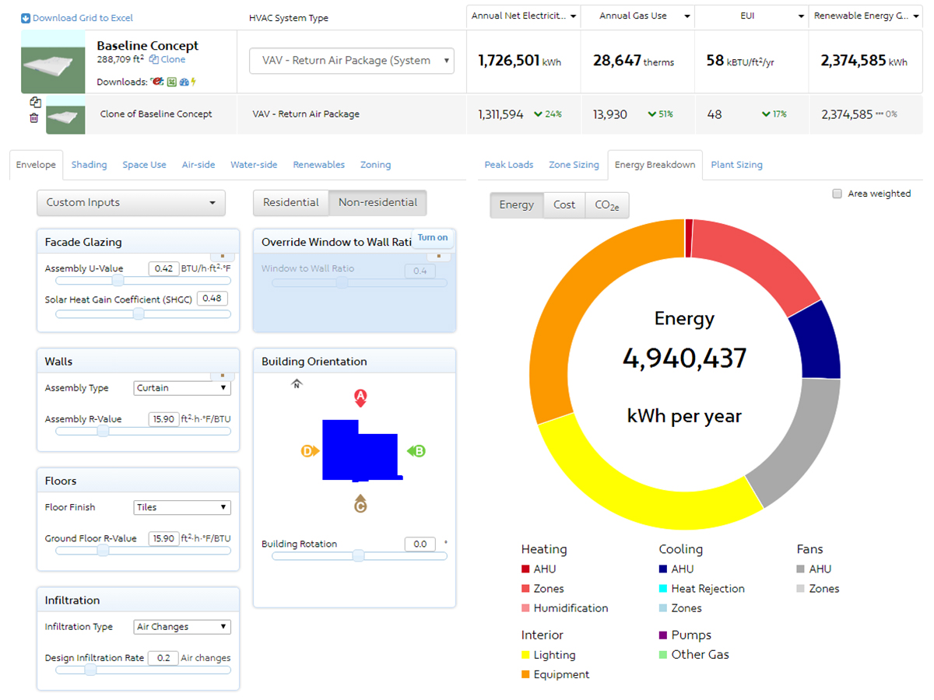Switch the chart to Cost

point(564,205)
